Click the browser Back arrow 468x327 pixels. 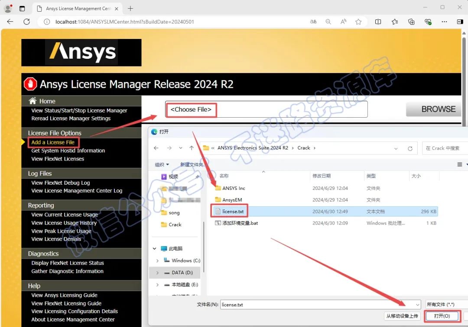coord(10,22)
